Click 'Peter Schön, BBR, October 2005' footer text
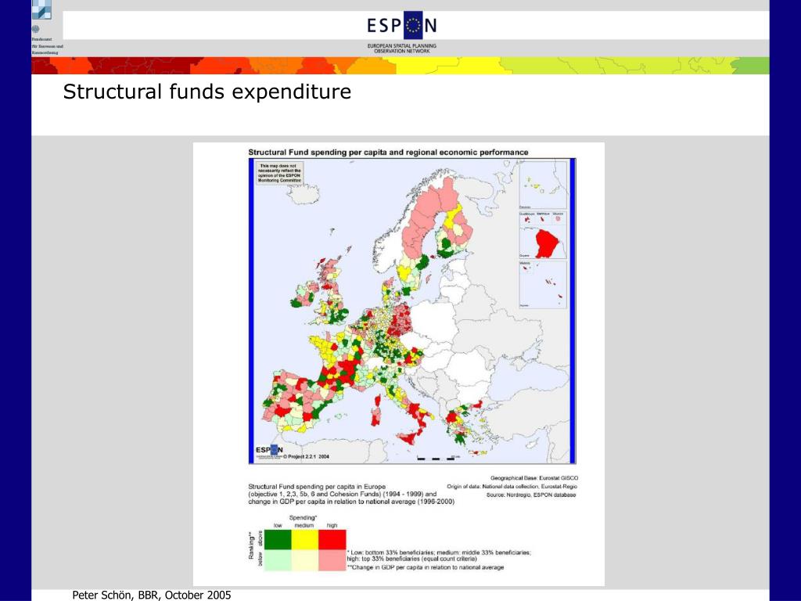801x601 pixels. (152, 595)
